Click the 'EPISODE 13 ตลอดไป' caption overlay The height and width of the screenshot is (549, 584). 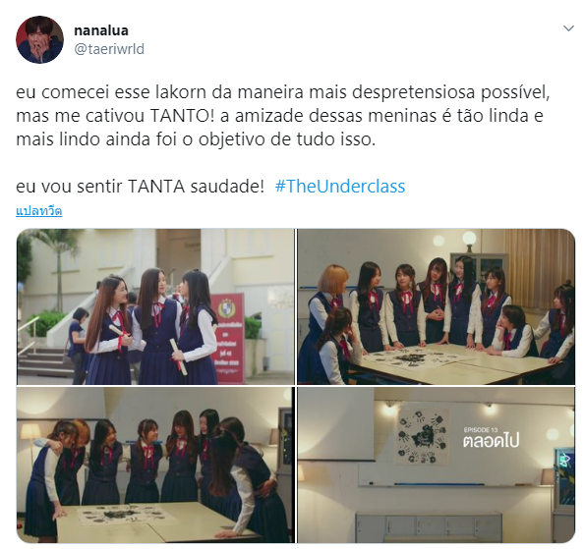pyautogui.click(x=491, y=438)
